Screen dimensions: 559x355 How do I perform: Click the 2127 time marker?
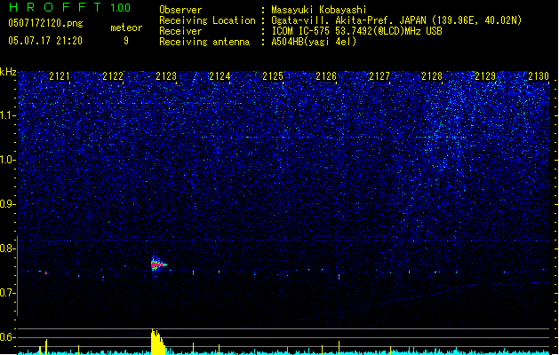point(379,76)
